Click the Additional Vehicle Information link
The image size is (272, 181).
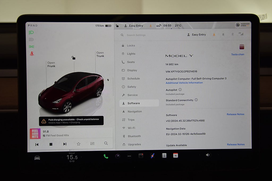pos(184,83)
